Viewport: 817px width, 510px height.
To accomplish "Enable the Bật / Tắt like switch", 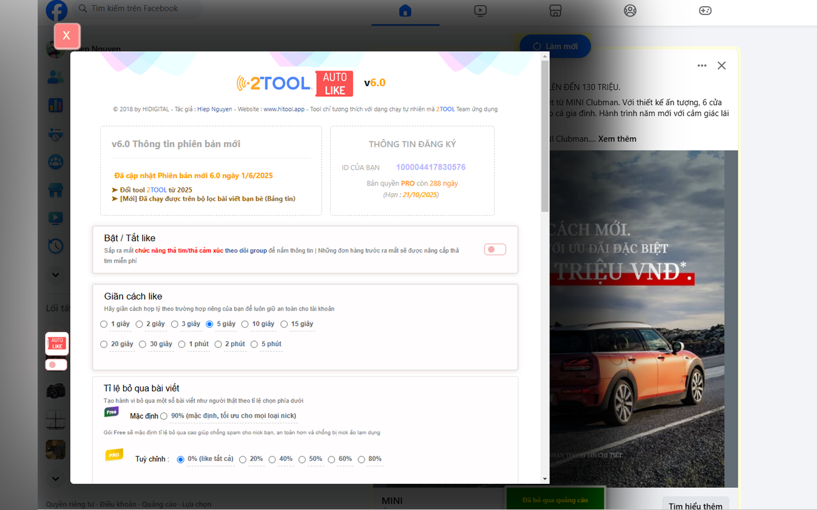I will click(x=495, y=249).
